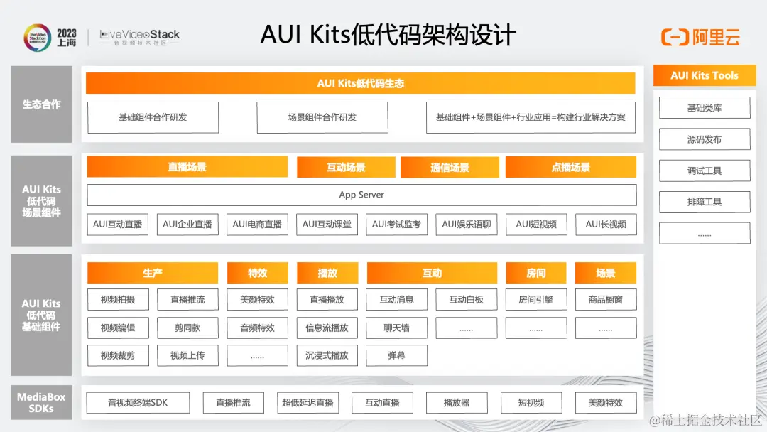Select the 'AUI短视频' box
Viewport: 767px width, 432px height.
click(x=537, y=225)
